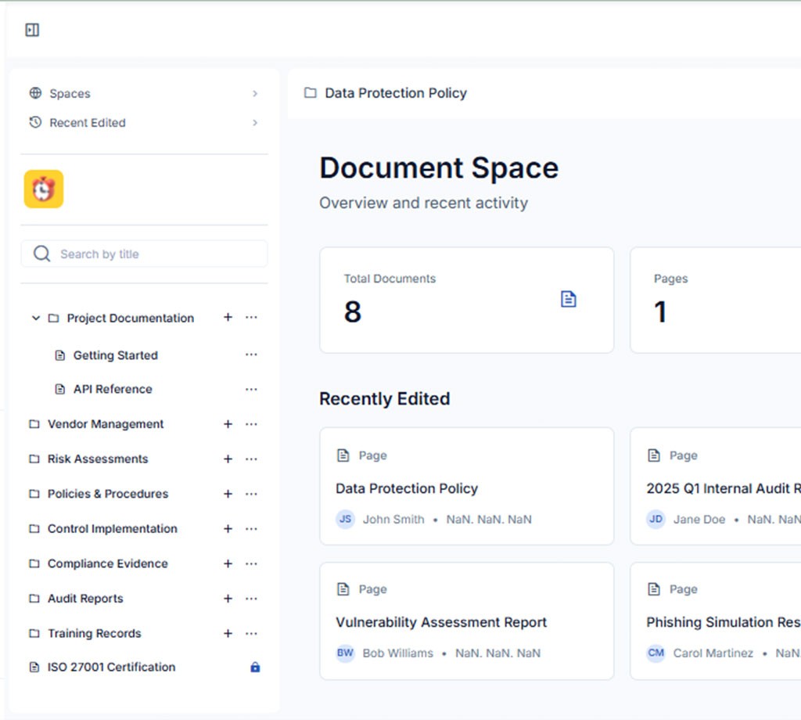801x720 pixels.
Task: Select the Policies & Procedures folder
Action: [108, 494]
